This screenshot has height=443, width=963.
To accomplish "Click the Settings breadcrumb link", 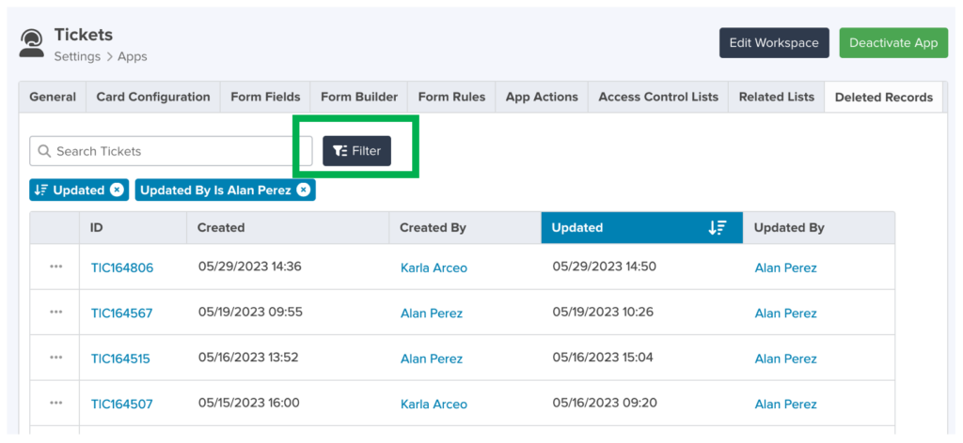I will click(x=77, y=56).
